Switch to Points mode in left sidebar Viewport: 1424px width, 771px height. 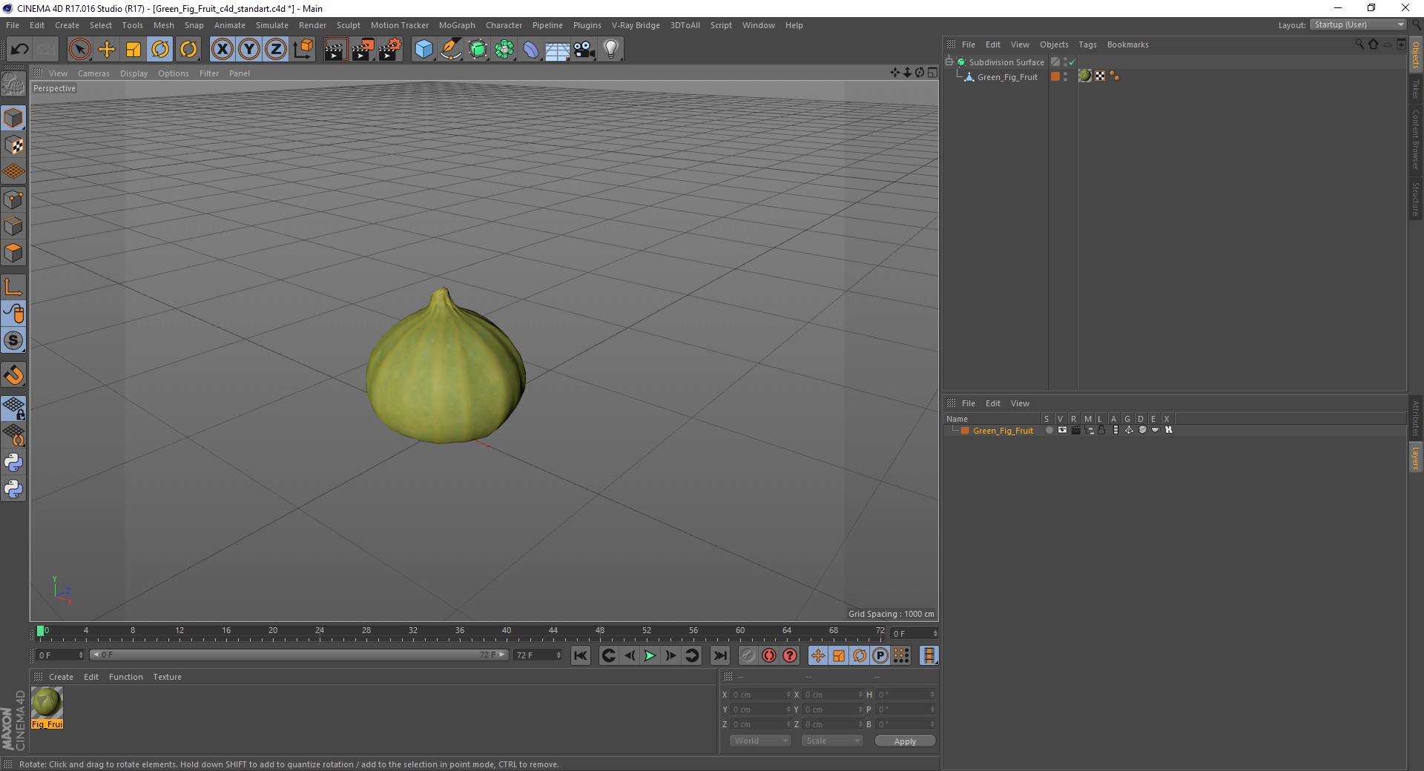click(13, 199)
